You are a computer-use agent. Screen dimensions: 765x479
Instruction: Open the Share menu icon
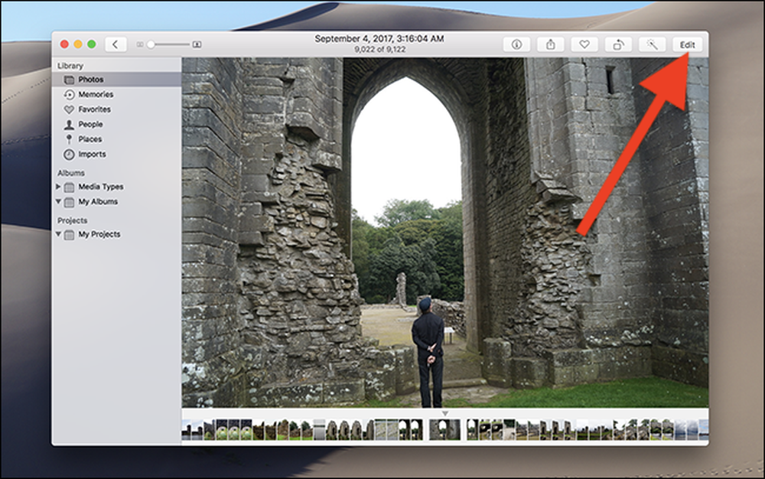pyautogui.click(x=550, y=44)
